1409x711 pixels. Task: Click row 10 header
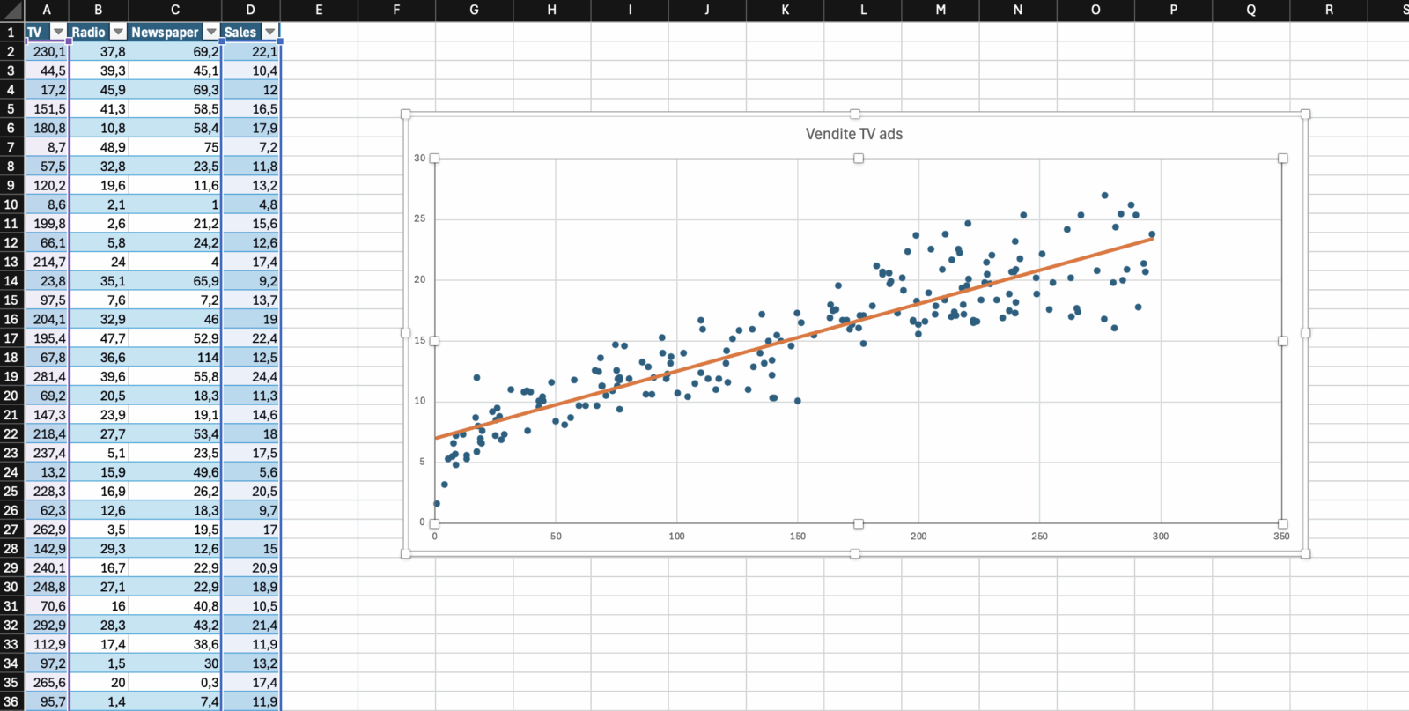(11, 204)
